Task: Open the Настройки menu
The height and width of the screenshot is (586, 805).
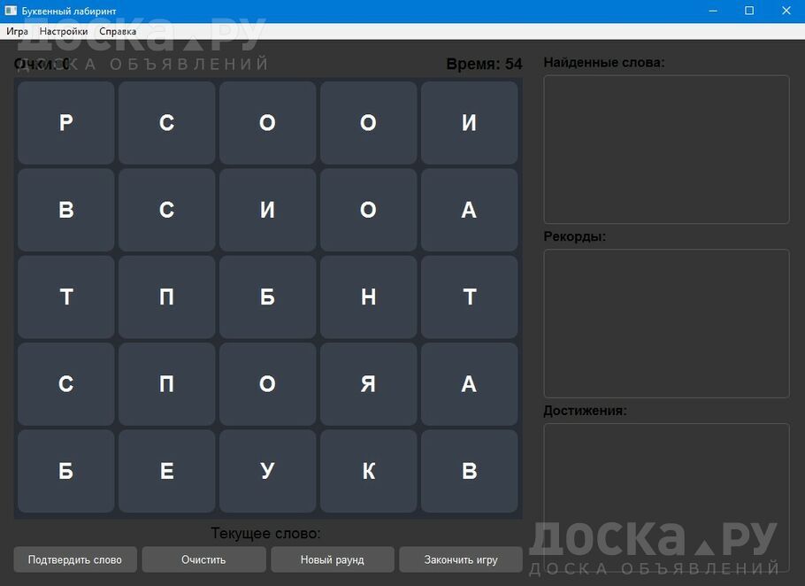Action: (x=64, y=31)
